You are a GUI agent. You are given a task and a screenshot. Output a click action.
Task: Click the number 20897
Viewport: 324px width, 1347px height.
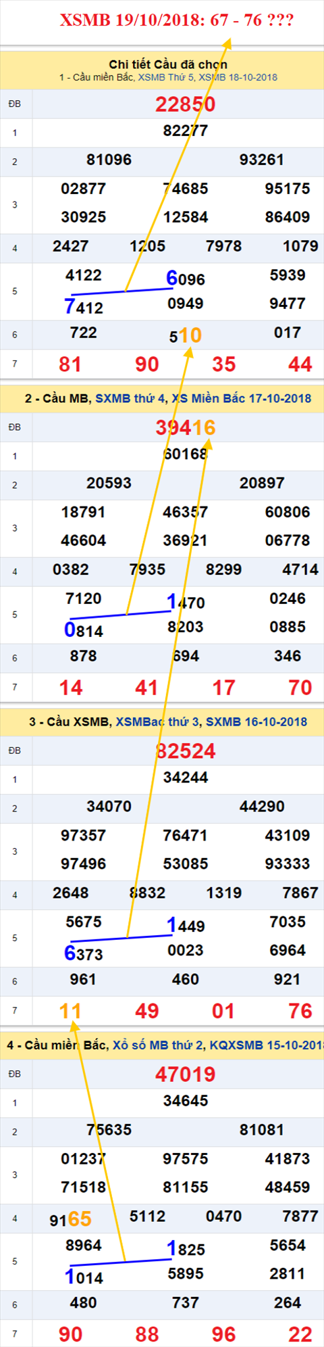tap(262, 483)
